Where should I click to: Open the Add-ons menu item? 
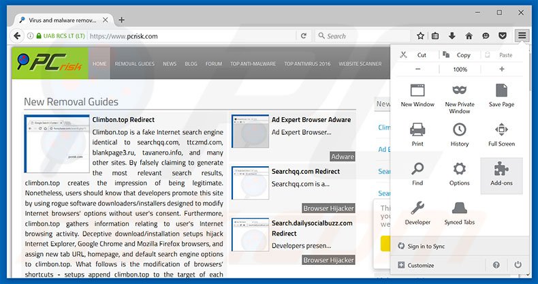tap(501, 176)
